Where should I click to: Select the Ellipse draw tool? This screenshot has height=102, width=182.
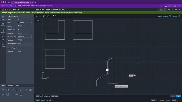click(x=17, y=95)
